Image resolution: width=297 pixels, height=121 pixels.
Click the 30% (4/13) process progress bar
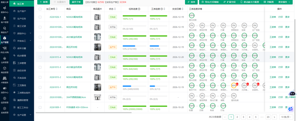[x=158, y=86]
